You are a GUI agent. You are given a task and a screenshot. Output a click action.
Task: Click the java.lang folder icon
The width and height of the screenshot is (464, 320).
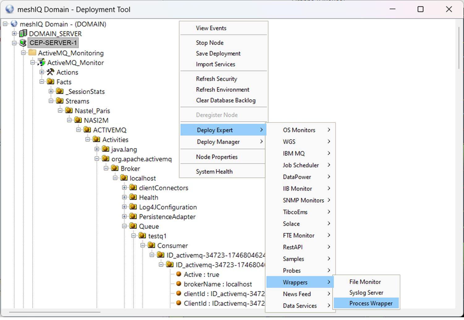[x=106, y=149]
